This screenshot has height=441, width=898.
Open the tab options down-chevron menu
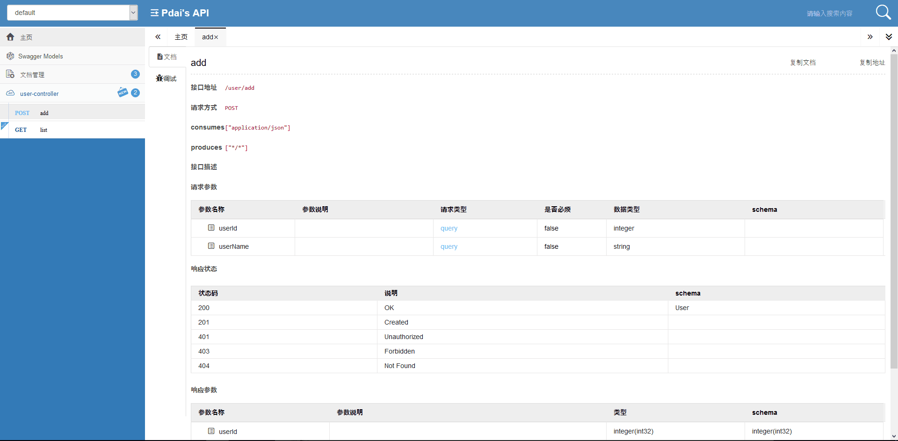coord(889,37)
